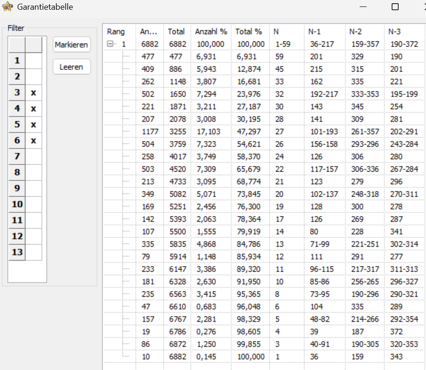Click the Total % value 23,976
The width and height of the screenshot is (426, 370).
[x=249, y=94]
